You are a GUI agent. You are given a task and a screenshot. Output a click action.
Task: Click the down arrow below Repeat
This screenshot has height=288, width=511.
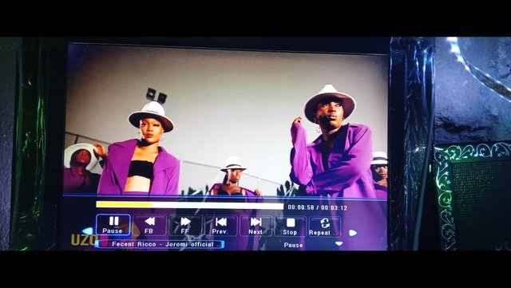[339, 243]
